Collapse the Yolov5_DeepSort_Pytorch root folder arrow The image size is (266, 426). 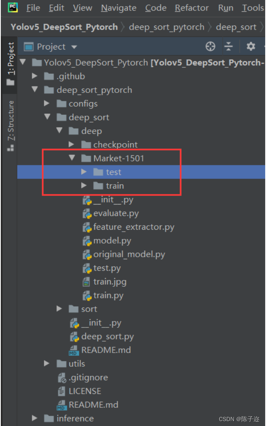click(23, 62)
